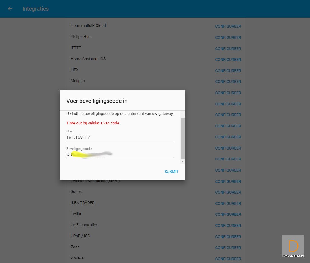Focus the Host field showing 191.168.1.7
The width and height of the screenshot is (310, 263).
pyautogui.click(x=120, y=137)
